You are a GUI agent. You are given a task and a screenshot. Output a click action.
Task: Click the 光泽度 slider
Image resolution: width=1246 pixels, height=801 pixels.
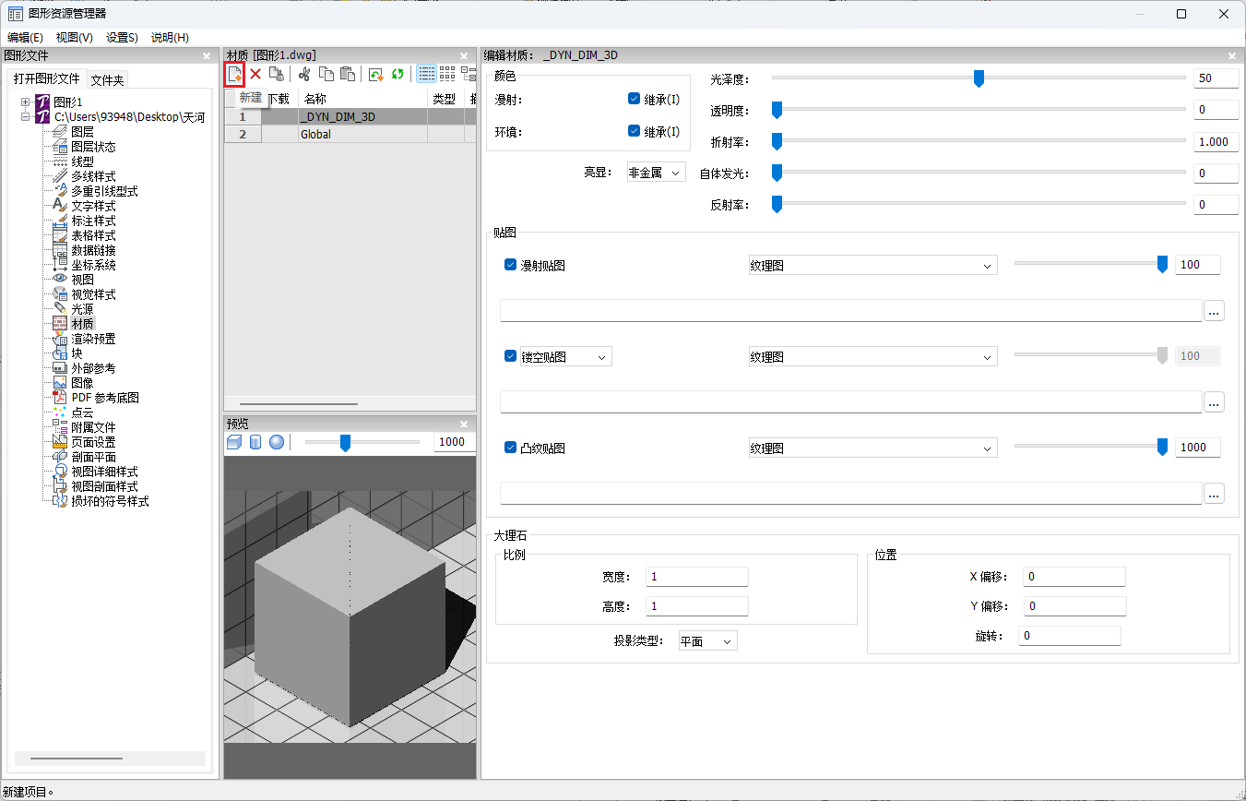point(979,78)
